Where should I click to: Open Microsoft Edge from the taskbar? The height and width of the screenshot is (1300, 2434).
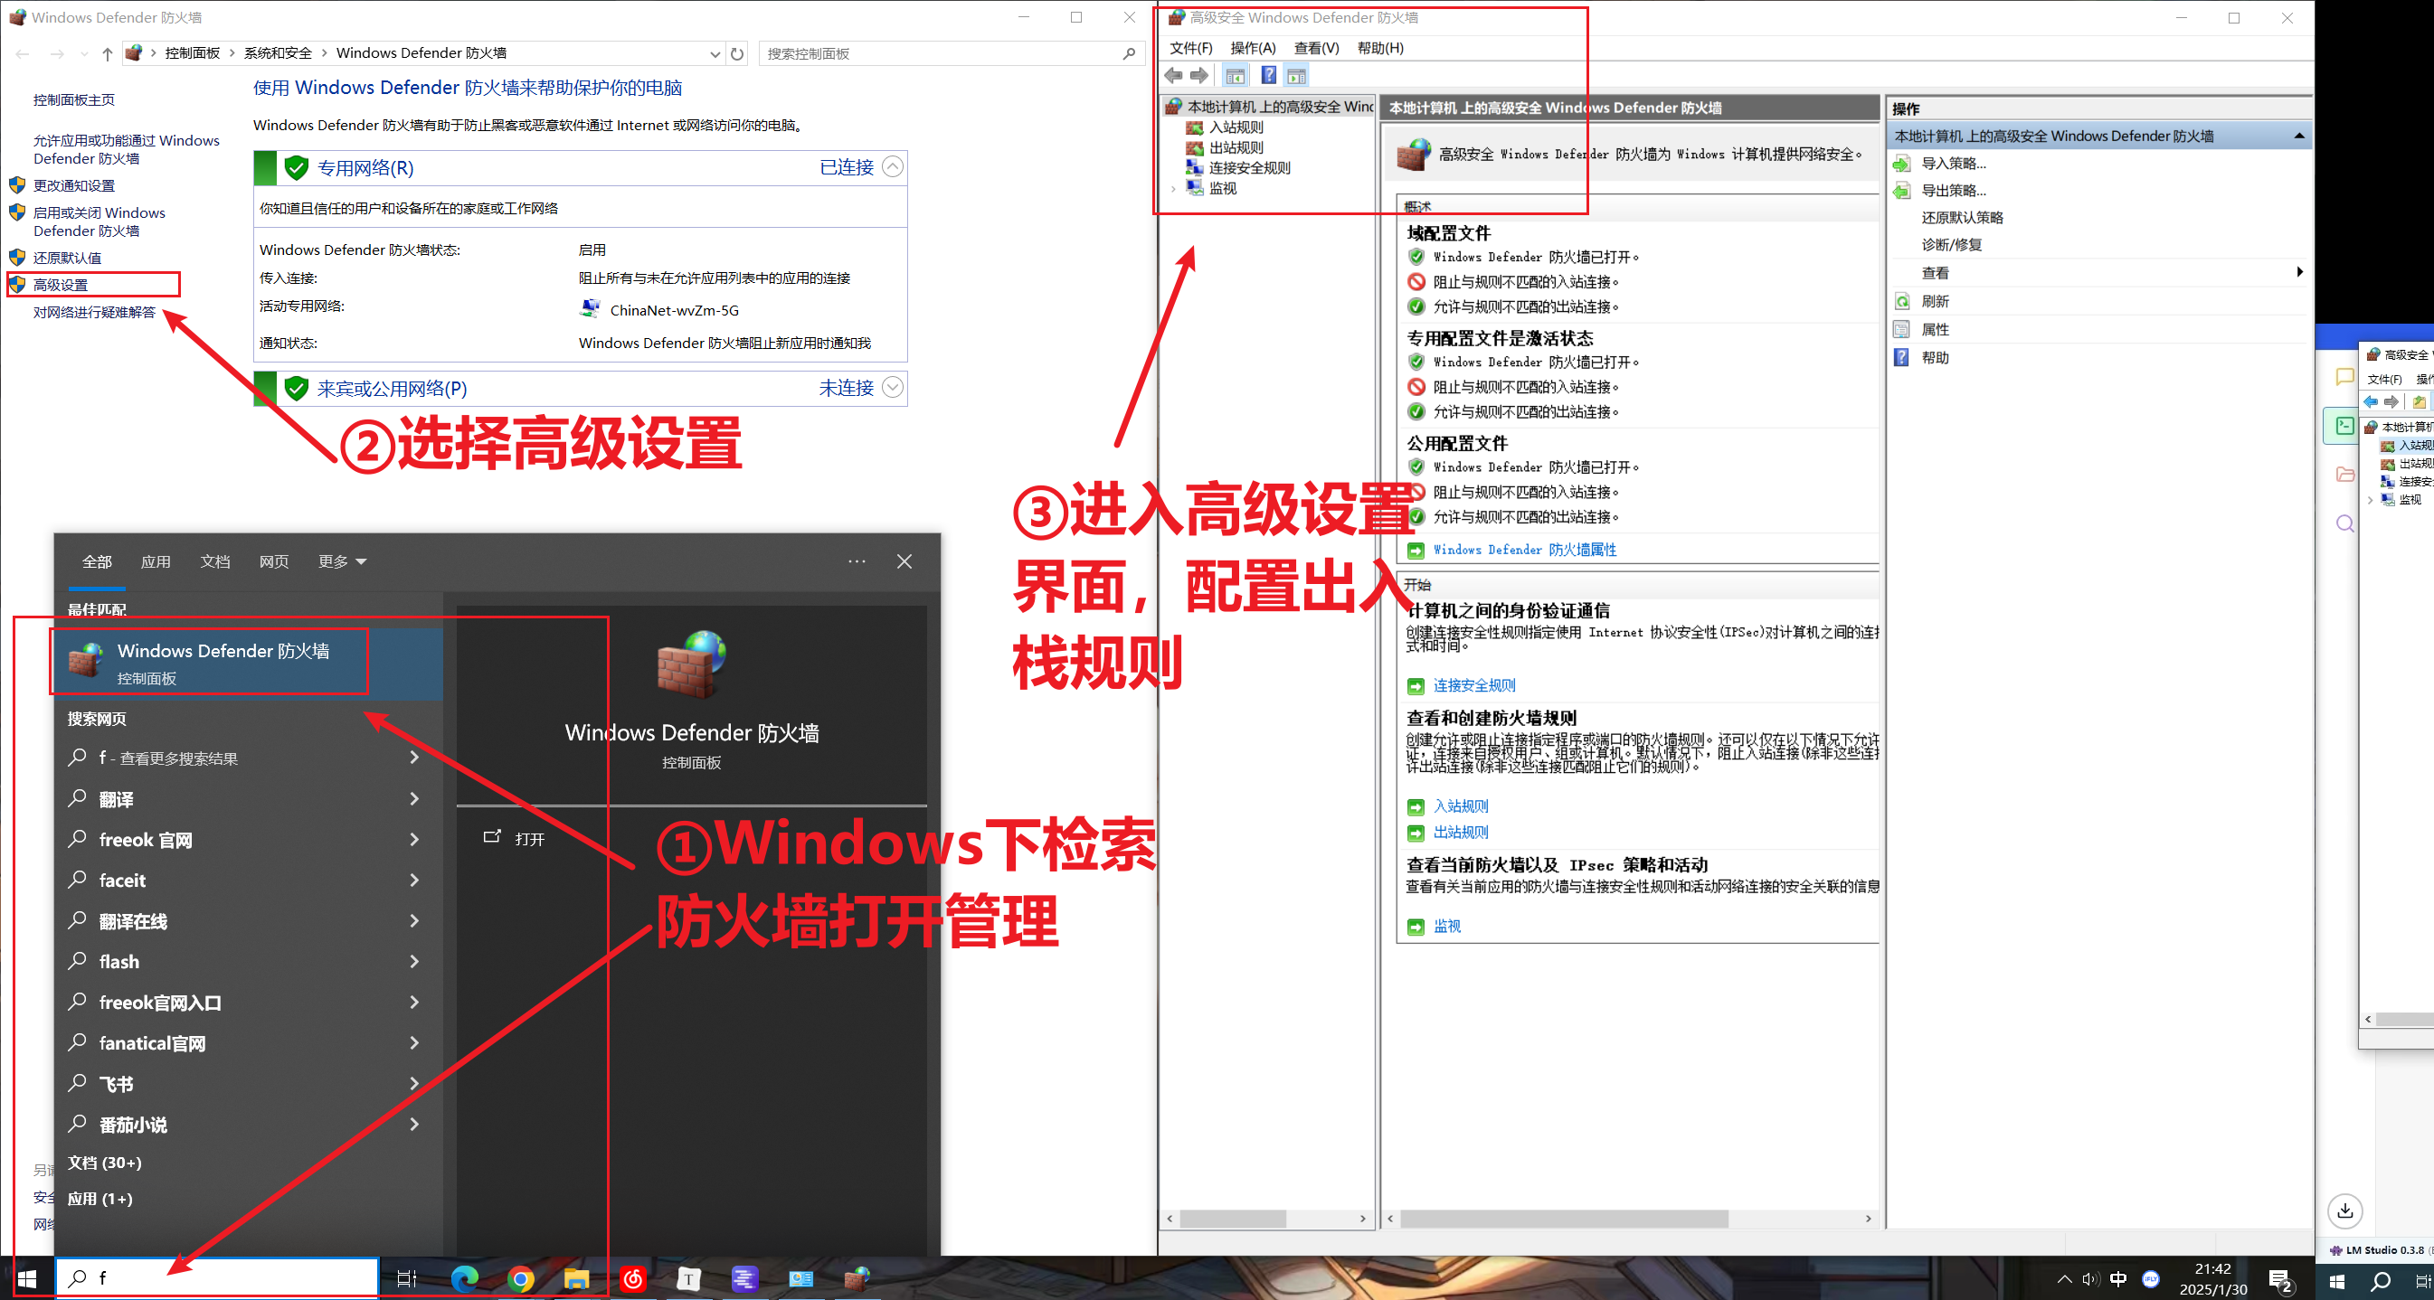(x=464, y=1278)
